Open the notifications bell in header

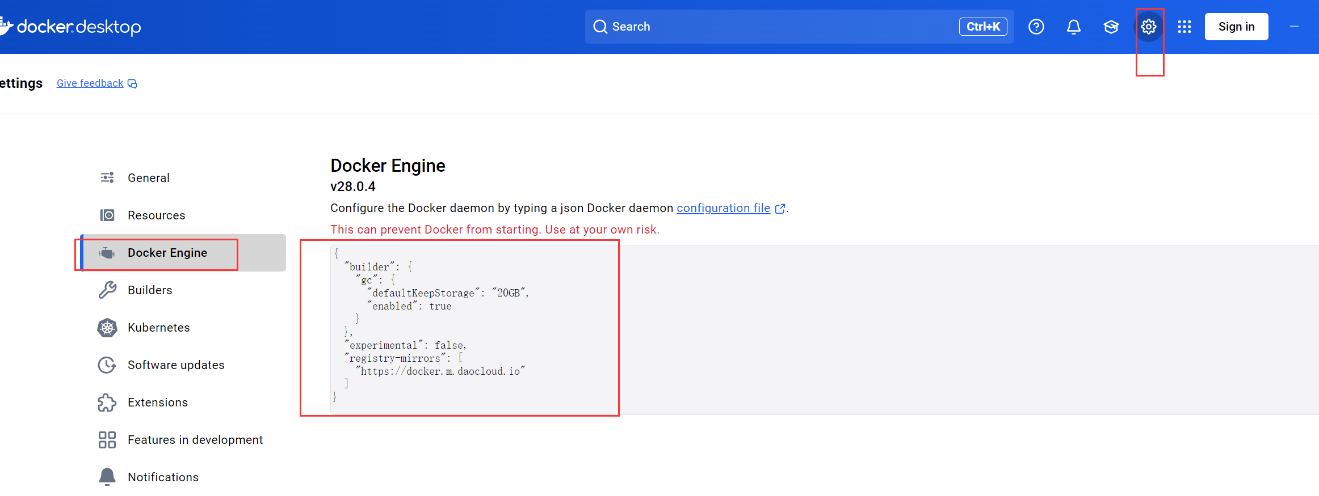pos(1074,27)
